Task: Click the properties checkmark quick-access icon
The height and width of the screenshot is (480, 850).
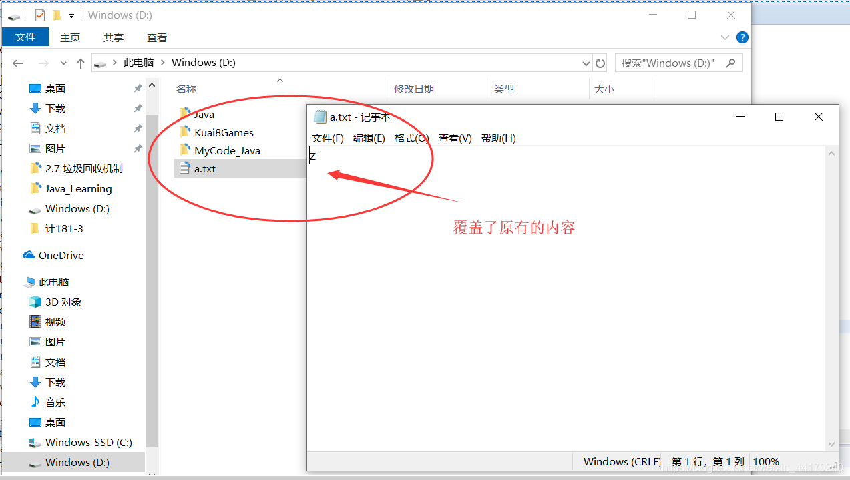Action: (40, 15)
